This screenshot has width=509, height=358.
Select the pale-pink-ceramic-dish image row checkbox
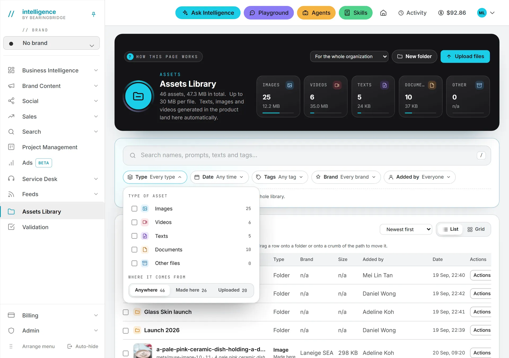pyautogui.click(x=126, y=353)
